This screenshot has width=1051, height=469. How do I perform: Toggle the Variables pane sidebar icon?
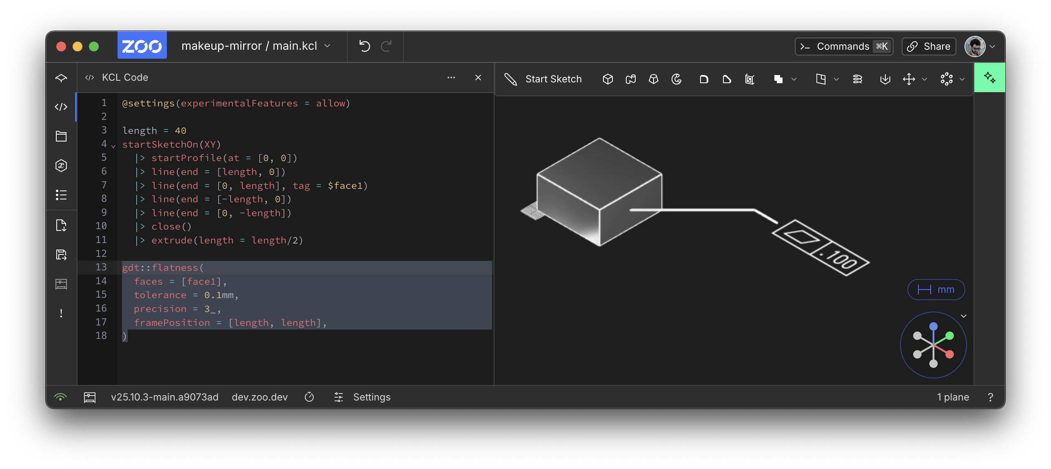61,166
